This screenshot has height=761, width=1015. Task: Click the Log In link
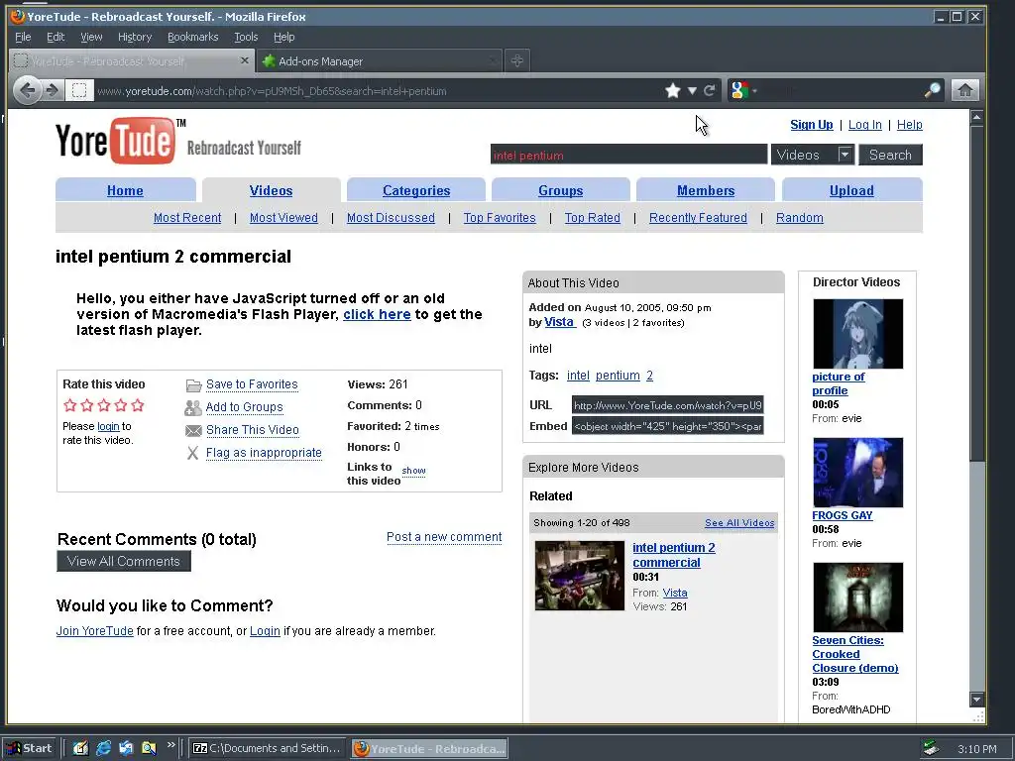[864, 124]
